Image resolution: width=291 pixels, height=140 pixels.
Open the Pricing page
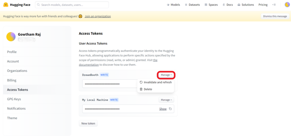pyautogui.click(x=263, y=5)
